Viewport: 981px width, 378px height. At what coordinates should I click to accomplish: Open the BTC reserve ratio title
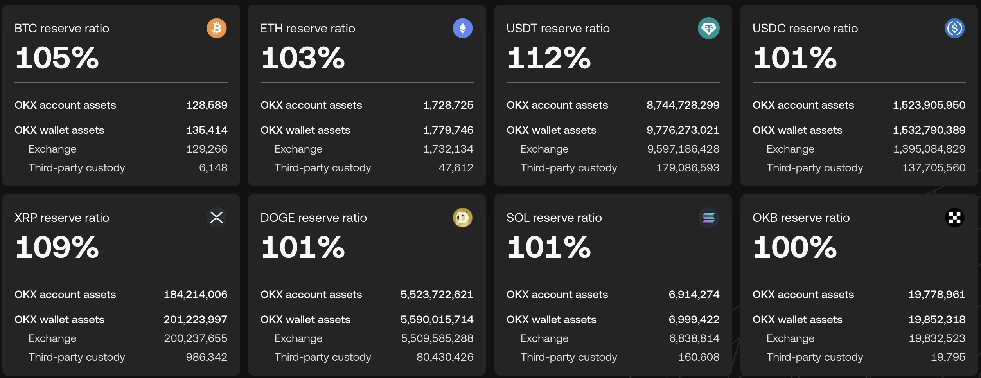pos(62,28)
